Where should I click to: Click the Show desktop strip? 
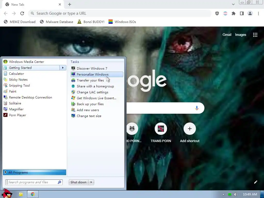point(262,194)
